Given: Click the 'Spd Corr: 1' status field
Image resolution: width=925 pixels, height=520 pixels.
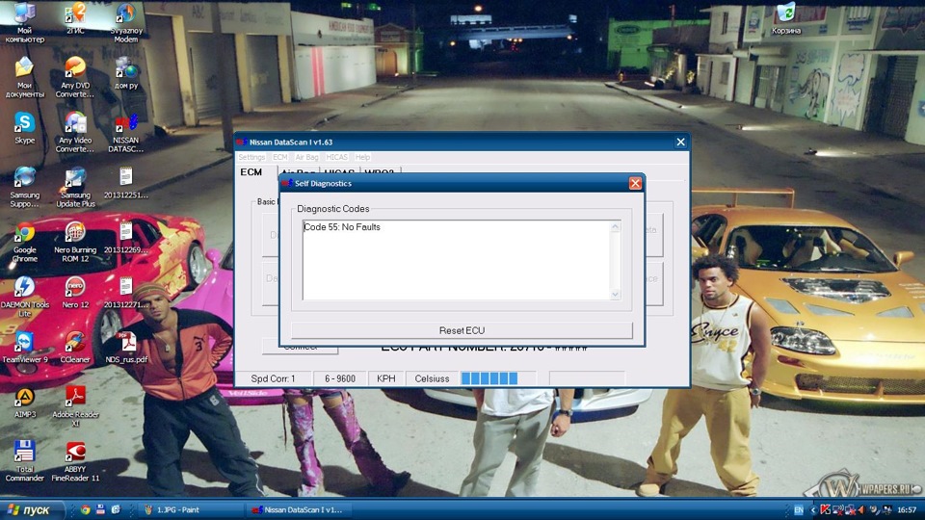Looking at the screenshot, I should pos(273,378).
